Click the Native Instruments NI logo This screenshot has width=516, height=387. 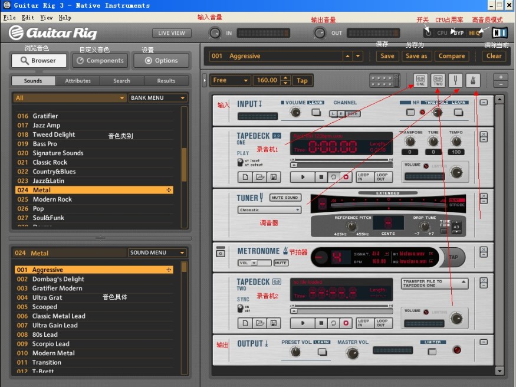pos(499,32)
